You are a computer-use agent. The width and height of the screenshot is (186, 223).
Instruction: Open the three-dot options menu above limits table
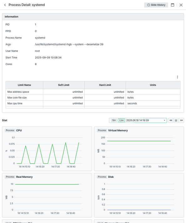(x=178, y=77)
